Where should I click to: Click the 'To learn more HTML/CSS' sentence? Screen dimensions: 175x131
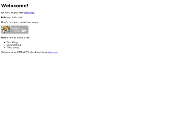[29, 52]
